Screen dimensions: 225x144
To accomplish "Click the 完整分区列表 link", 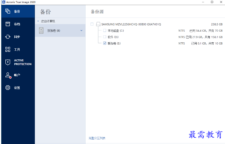I will tap(97, 138).
